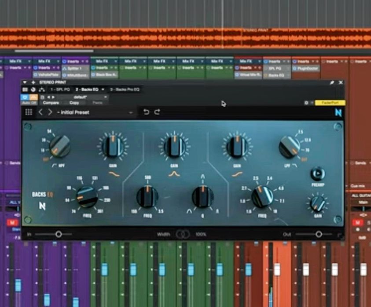Switch to the 1 - SPL PQ tab

(x=60, y=90)
